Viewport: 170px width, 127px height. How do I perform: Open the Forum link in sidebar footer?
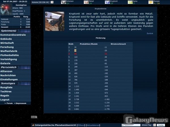[x=10, y=103]
